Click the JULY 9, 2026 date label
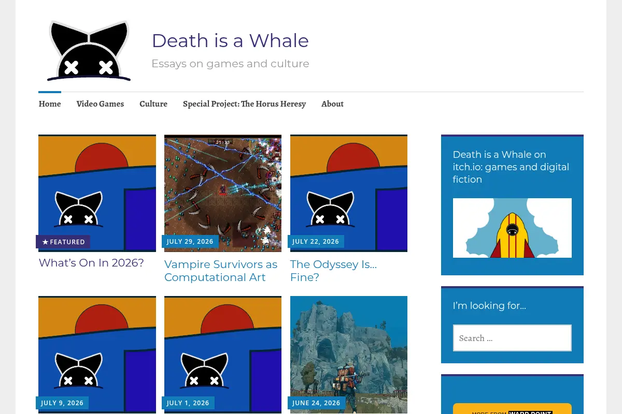Screen dimensions: 622x414 [62, 403]
